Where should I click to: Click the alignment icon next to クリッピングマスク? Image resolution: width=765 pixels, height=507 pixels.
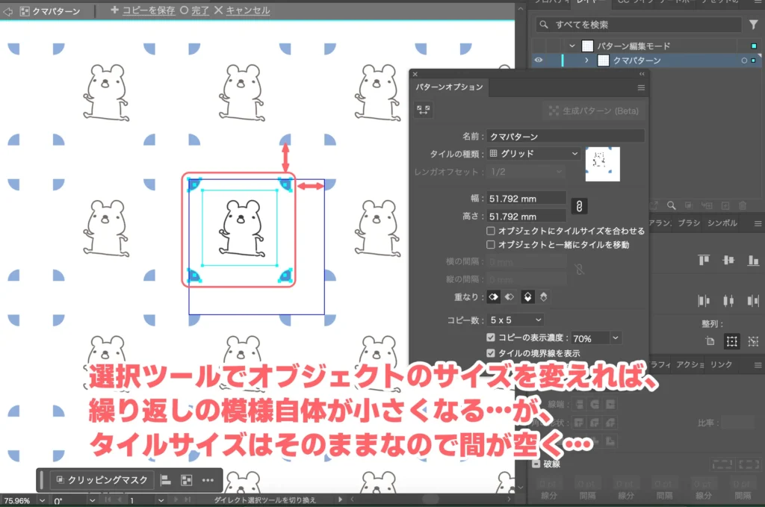click(x=164, y=481)
